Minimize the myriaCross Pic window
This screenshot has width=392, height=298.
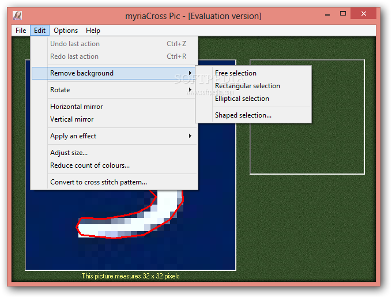(x=327, y=14)
